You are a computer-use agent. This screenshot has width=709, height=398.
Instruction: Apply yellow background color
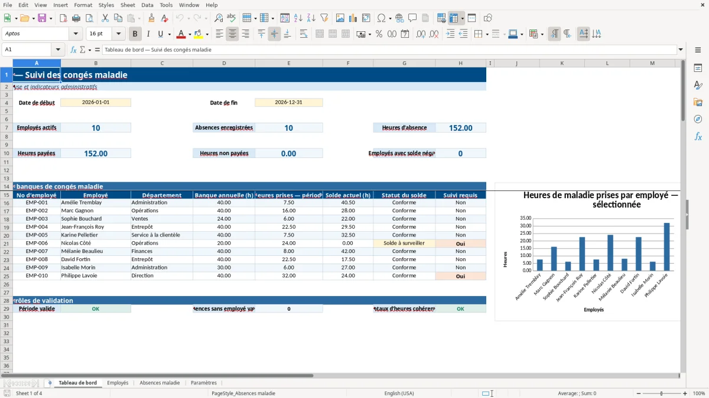(199, 34)
